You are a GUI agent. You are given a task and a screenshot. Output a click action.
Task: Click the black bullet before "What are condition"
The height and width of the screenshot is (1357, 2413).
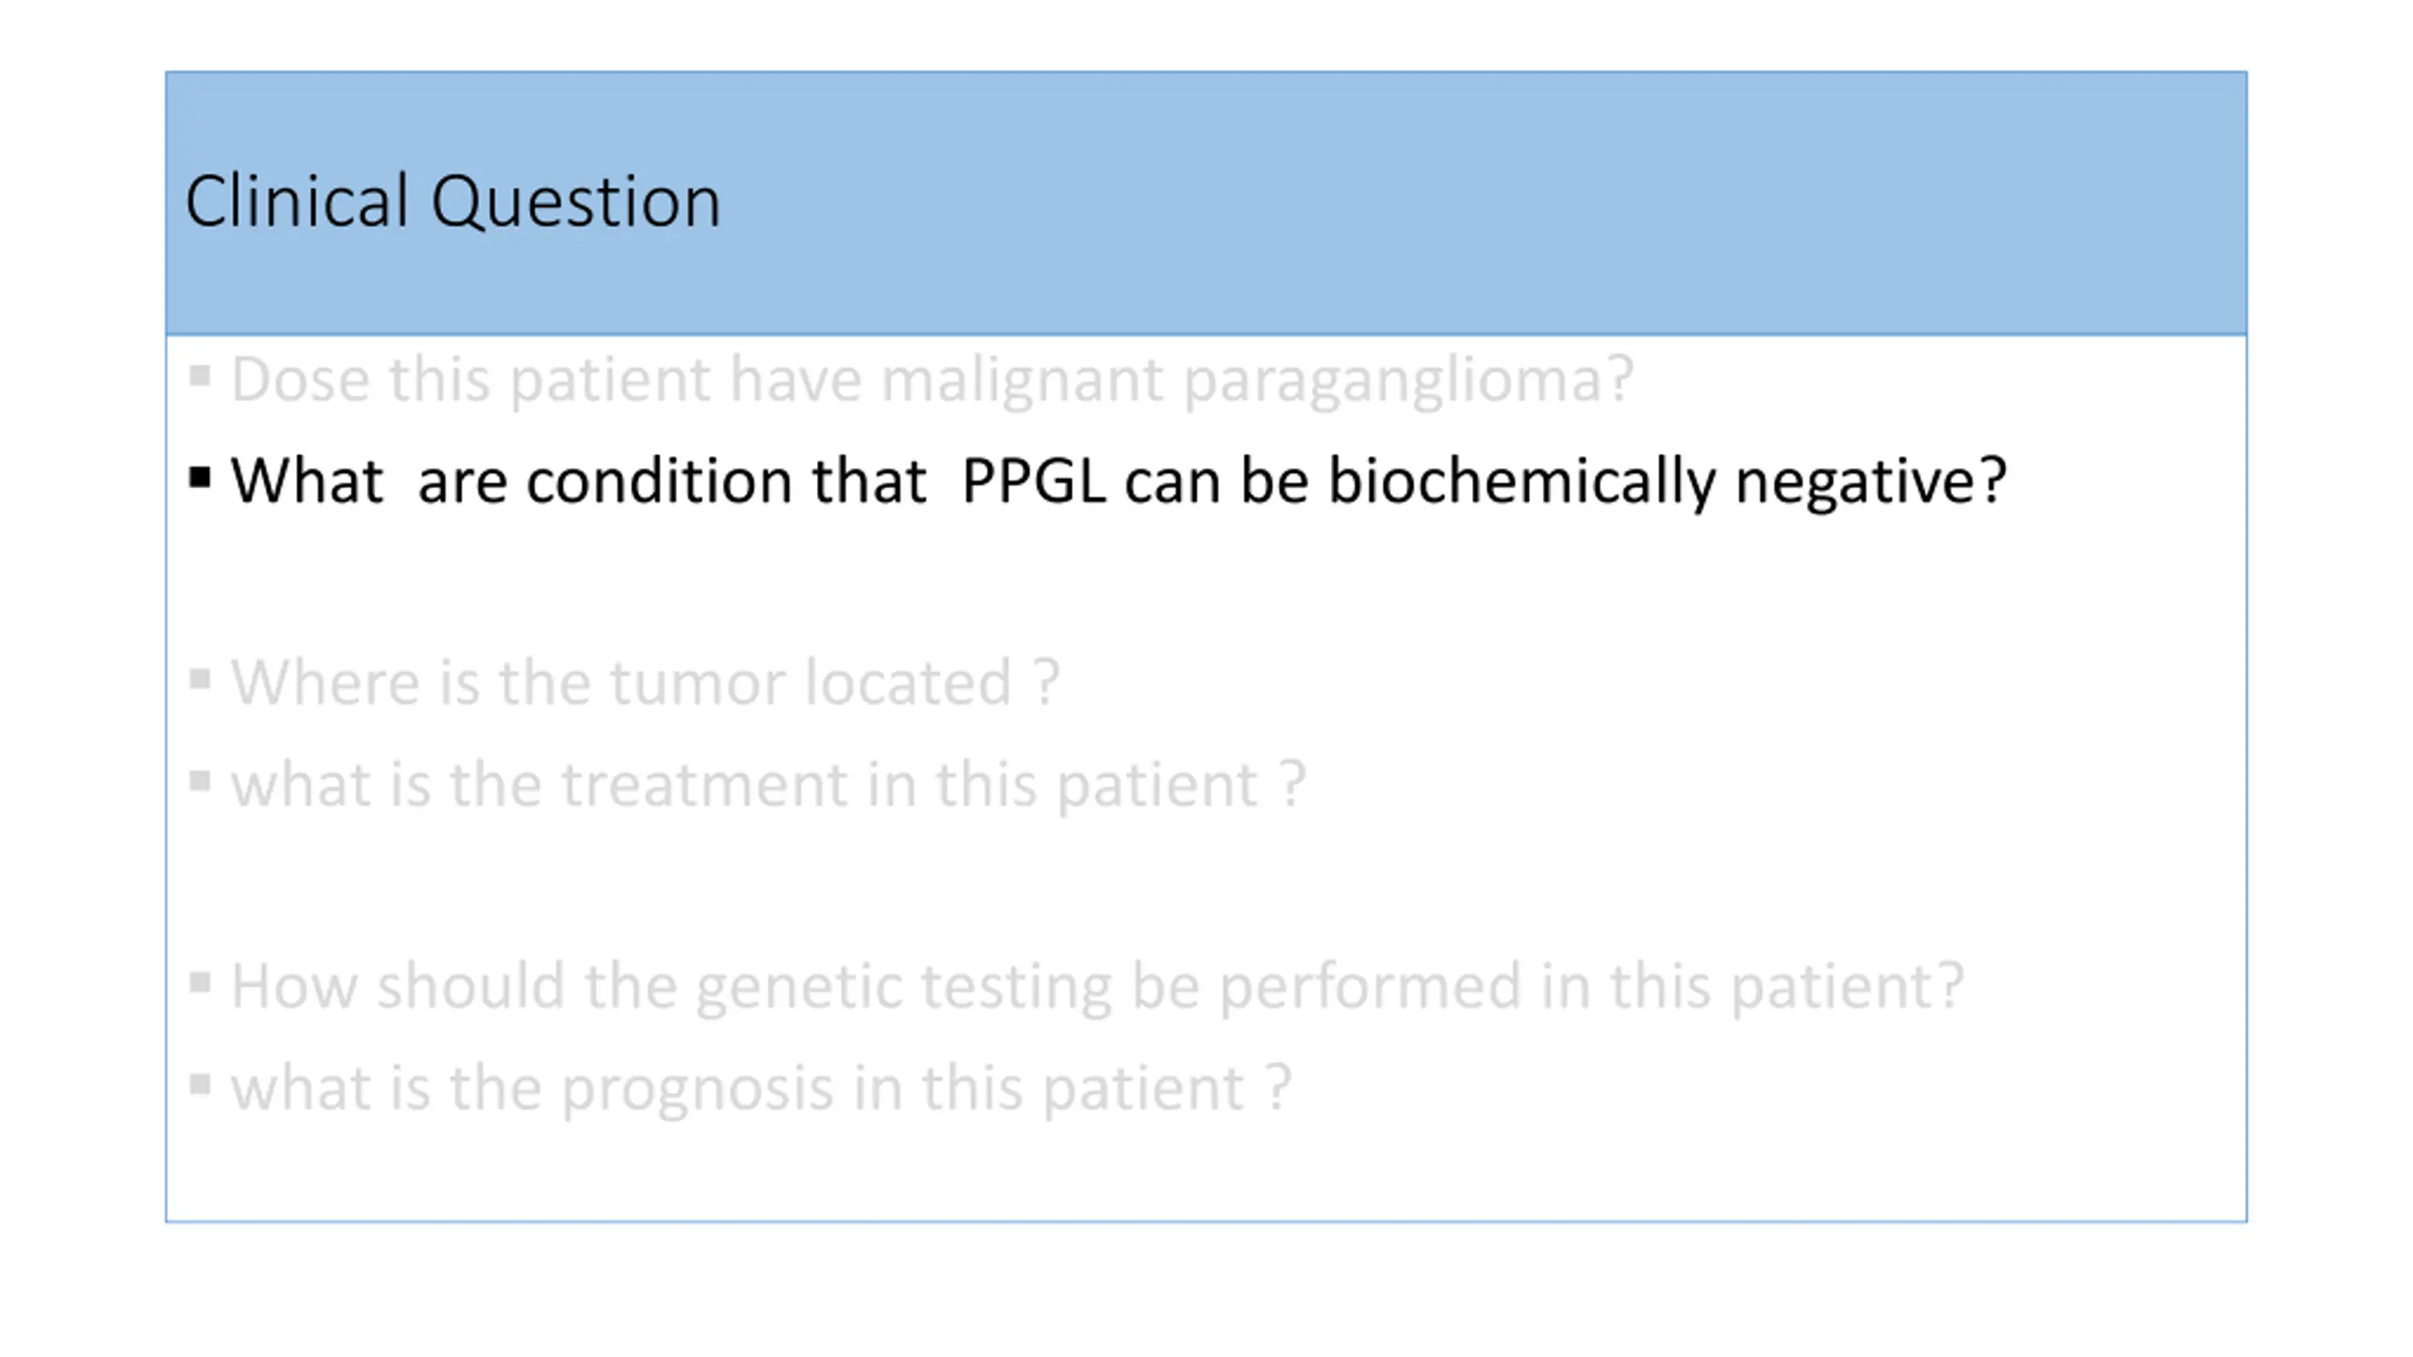pyautogui.click(x=199, y=478)
